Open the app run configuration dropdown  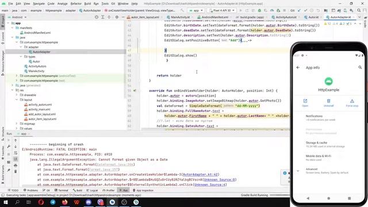(195, 10)
